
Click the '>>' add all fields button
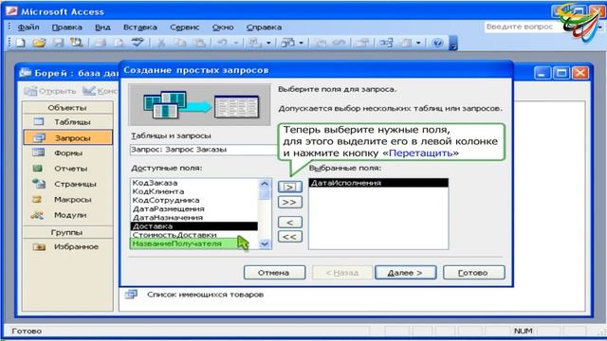point(289,202)
